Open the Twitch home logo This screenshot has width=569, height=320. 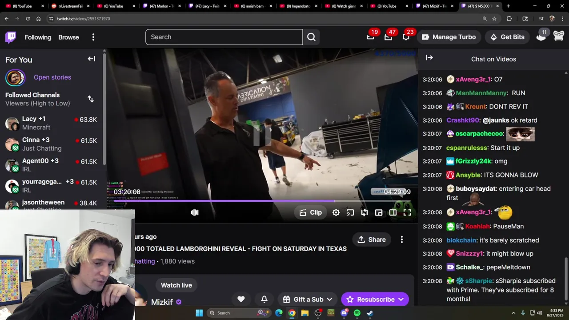11,37
